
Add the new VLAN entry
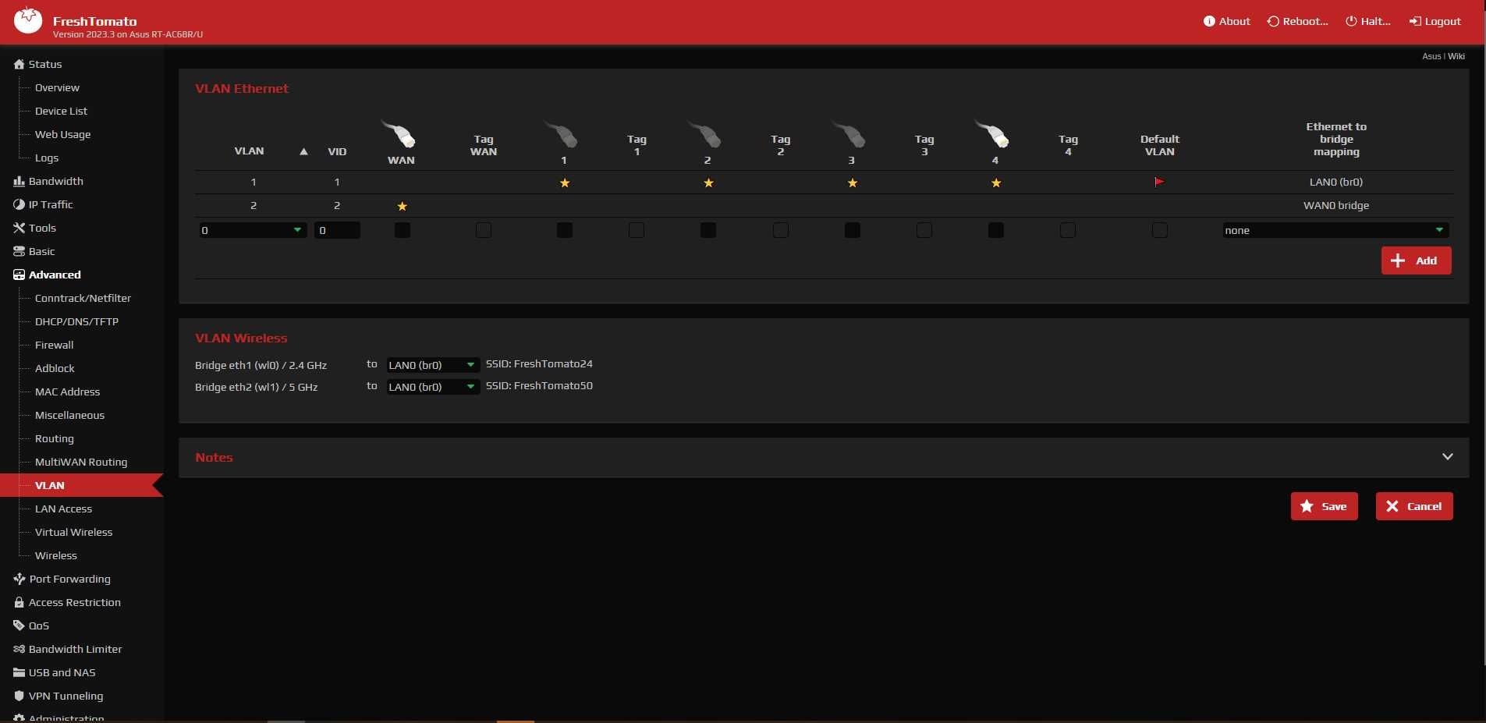pos(1416,260)
